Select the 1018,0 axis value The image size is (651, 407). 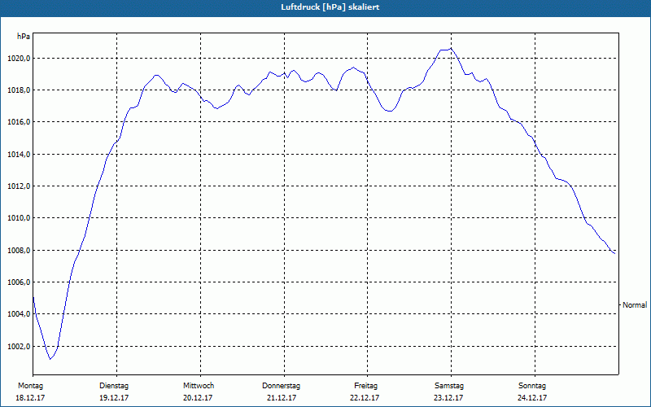[19, 90]
